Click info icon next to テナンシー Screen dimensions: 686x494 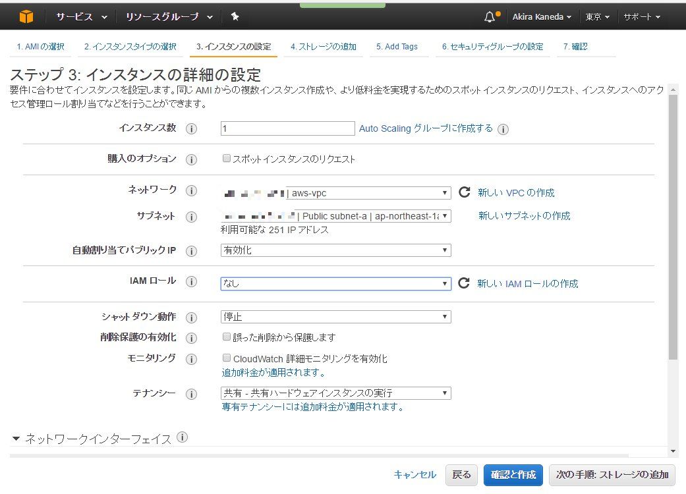click(x=192, y=394)
